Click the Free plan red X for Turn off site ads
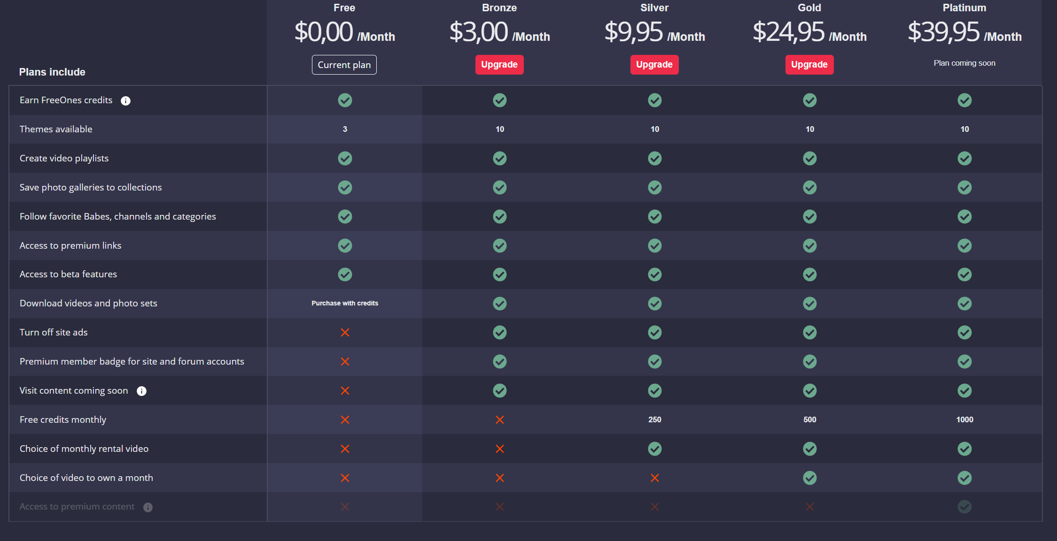The image size is (1057, 541). (x=345, y=333)
